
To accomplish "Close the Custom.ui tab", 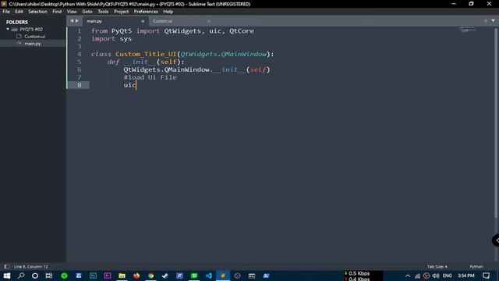I will pyautogui.click(x=209, y=21).
